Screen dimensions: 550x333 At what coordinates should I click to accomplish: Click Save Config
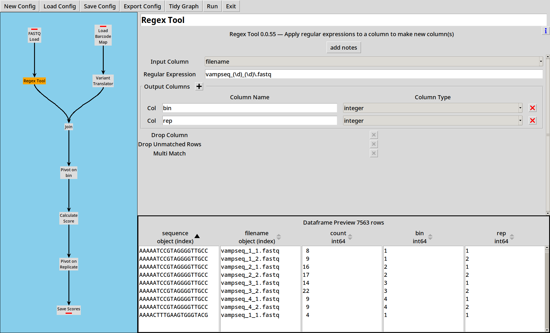point(100,6)
